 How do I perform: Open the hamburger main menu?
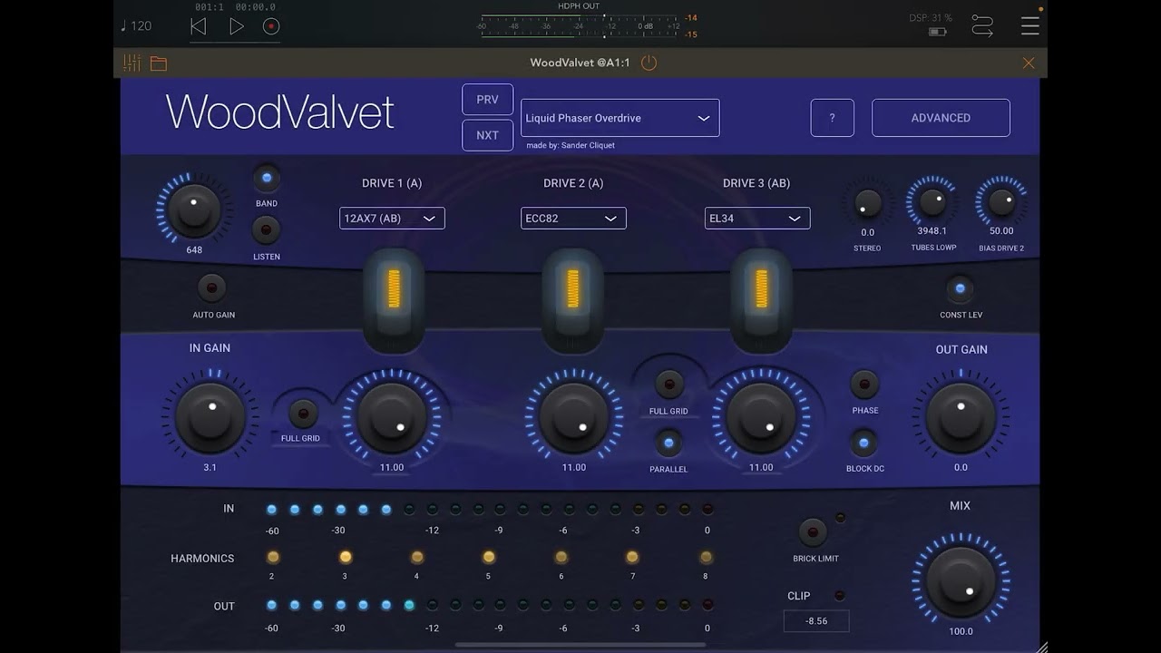[x=1030, y=25]
